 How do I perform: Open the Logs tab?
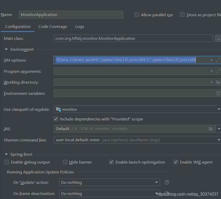(x=80, y=27)
